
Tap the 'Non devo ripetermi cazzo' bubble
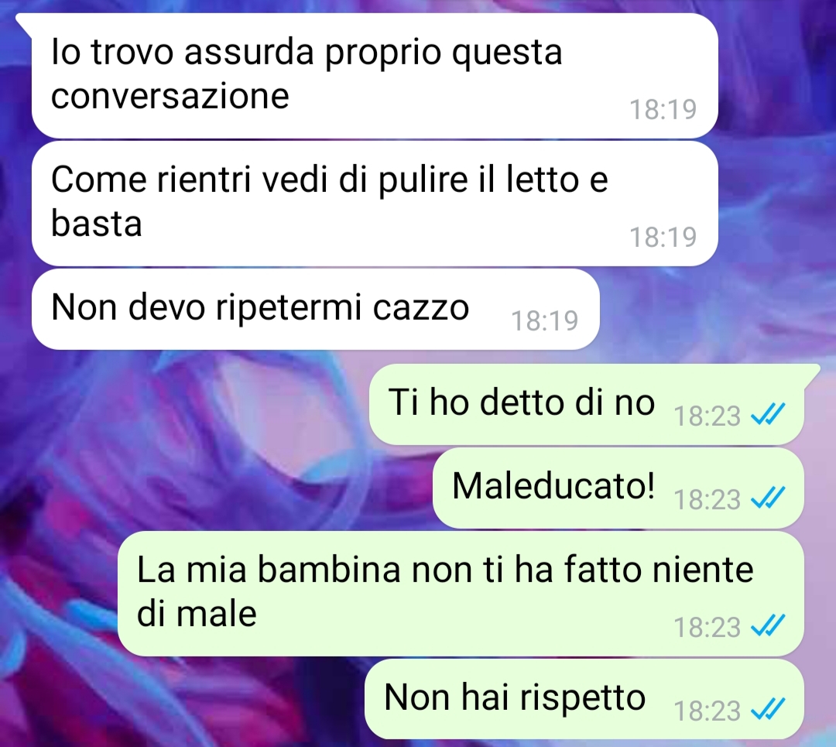coord(316,310)
